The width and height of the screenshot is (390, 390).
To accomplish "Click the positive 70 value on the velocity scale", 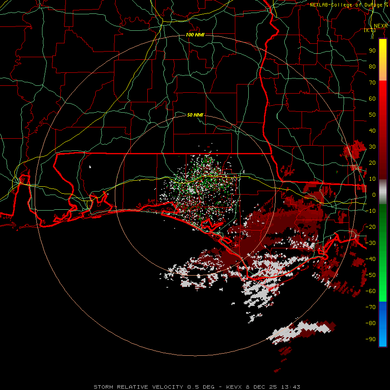I will [372, 83].
